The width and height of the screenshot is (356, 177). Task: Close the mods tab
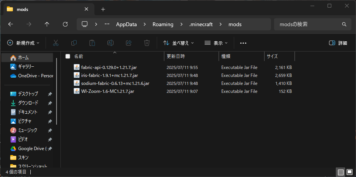86,9
